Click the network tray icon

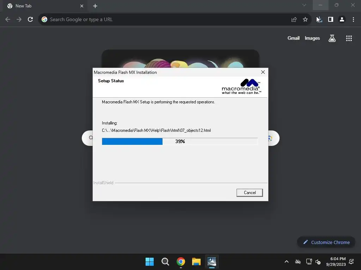(x=309, y=262)
